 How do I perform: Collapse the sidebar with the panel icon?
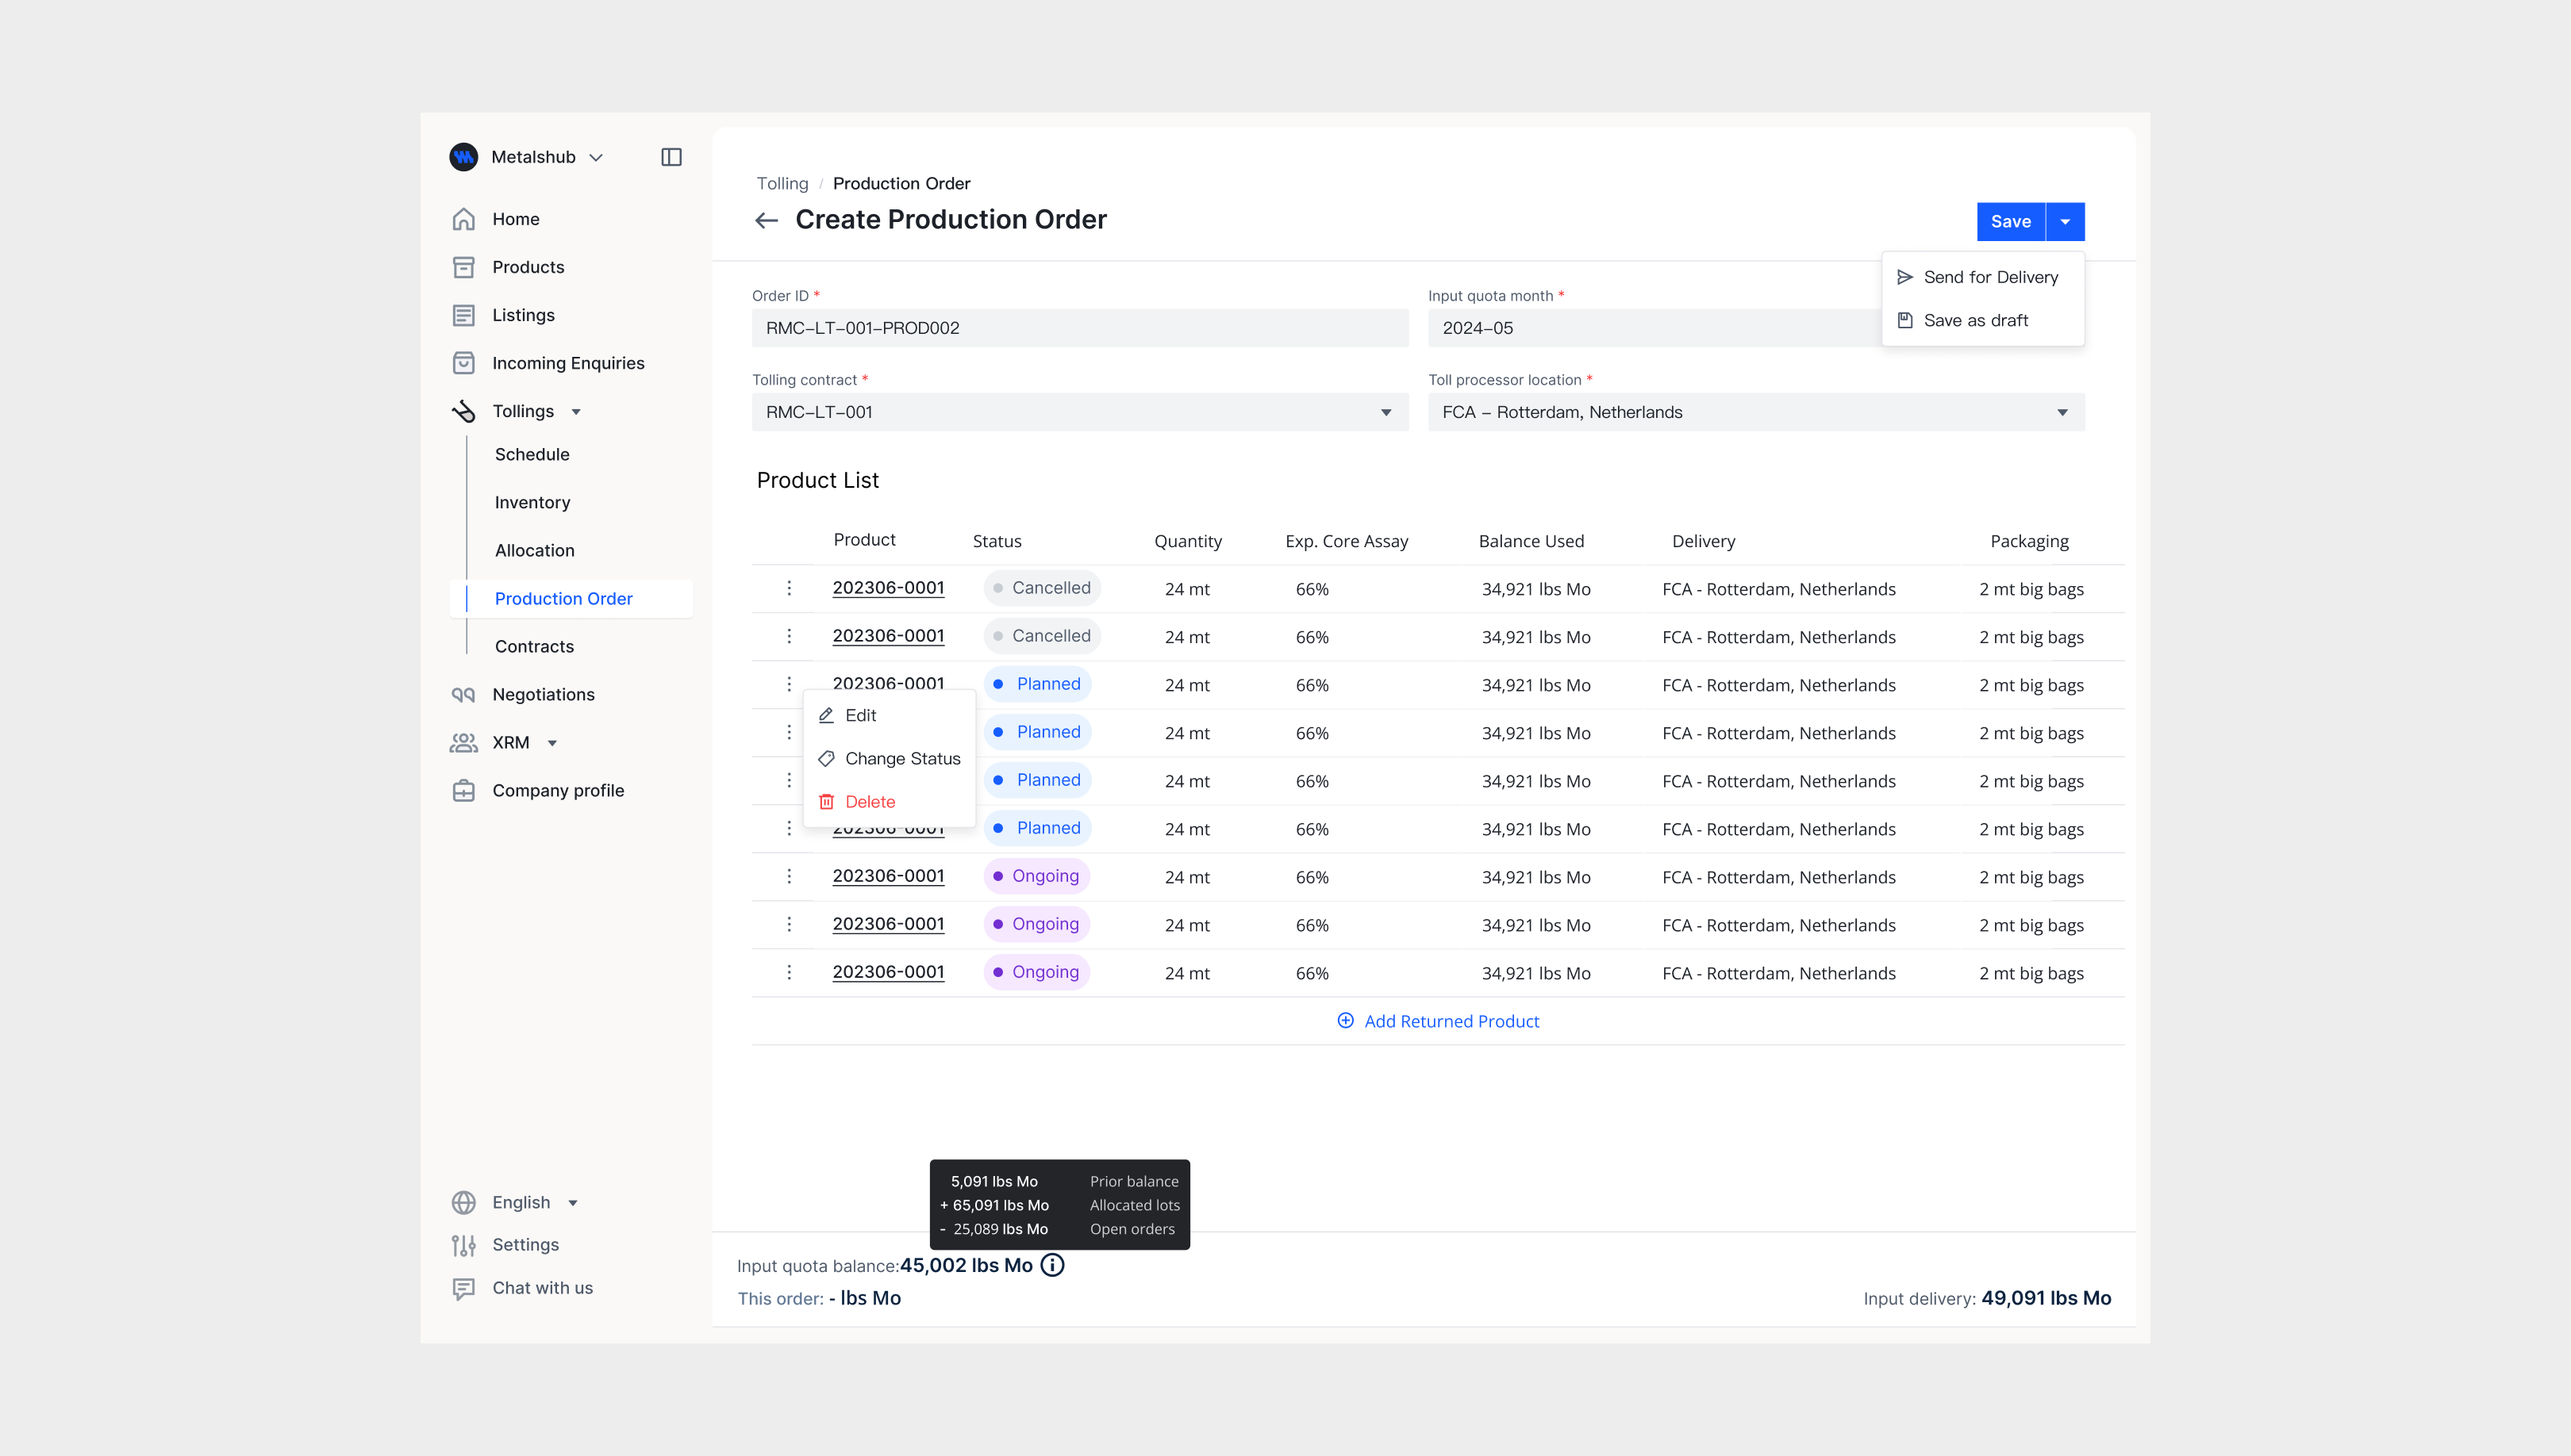pos(671,157)
